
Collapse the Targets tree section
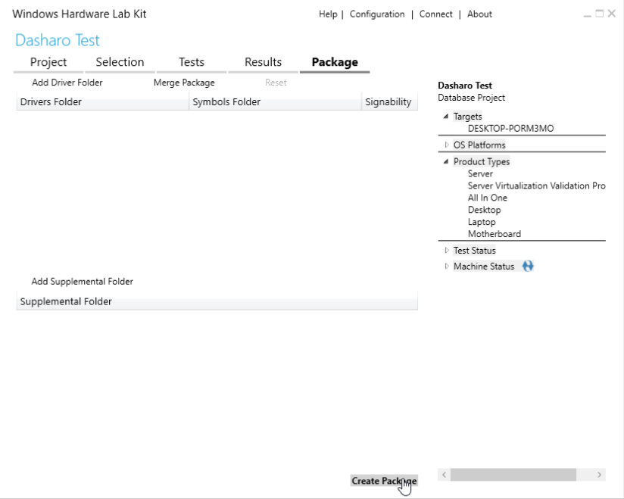coord(446,117)
